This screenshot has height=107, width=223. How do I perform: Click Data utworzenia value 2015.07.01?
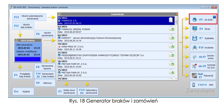(24, 48)
